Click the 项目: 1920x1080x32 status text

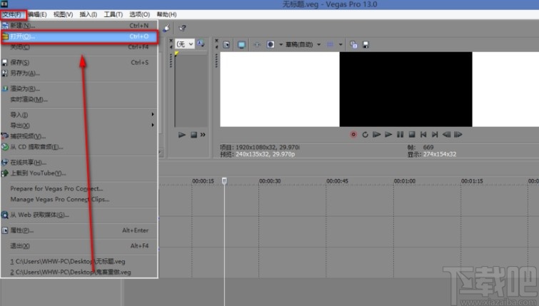coord(260,148)
